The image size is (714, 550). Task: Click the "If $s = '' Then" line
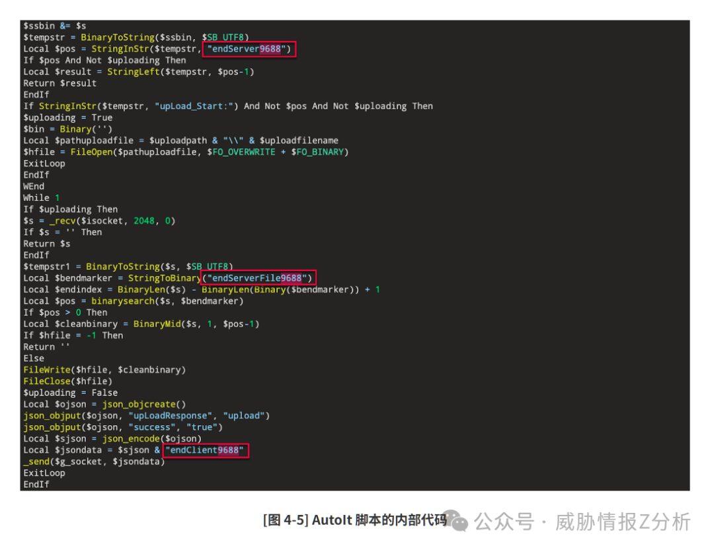pyautogui.click(x=62, y=232)
